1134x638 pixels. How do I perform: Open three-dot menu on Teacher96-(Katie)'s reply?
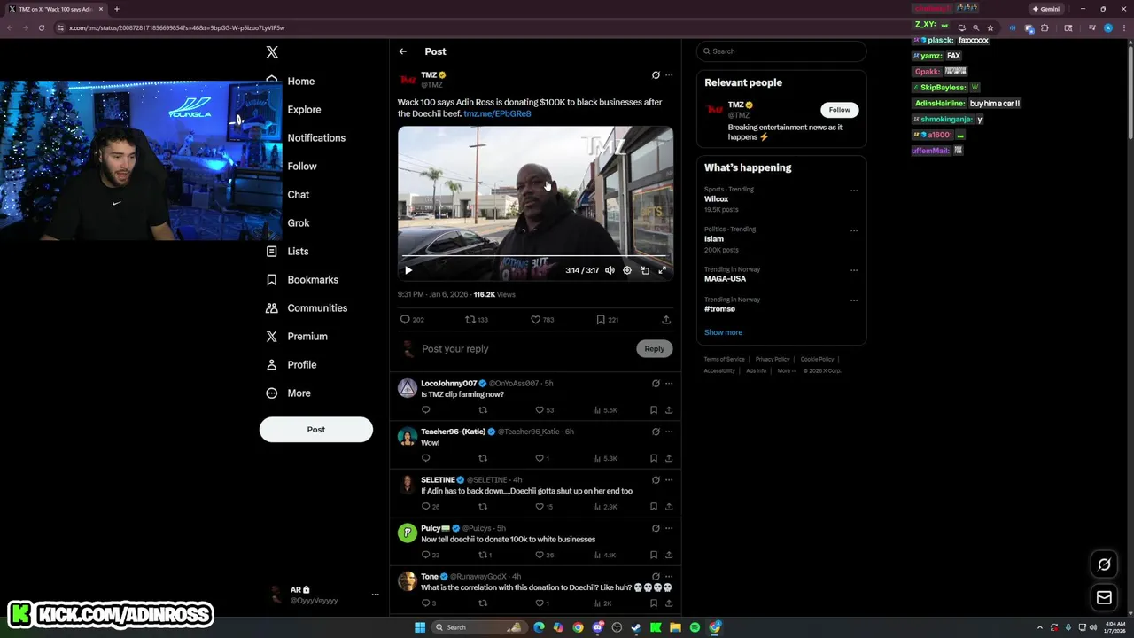pos(669,432)
